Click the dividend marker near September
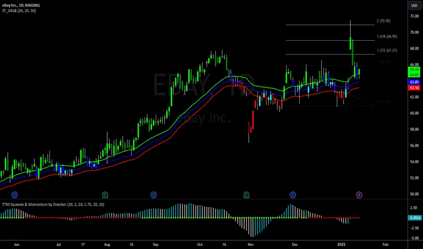 [x=153, y=195]
